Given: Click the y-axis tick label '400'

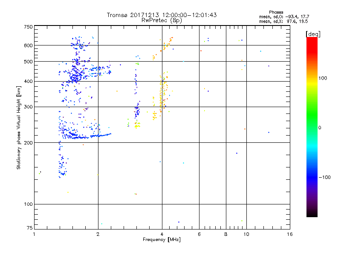Looking at the screenshot, I should point(28,81).
